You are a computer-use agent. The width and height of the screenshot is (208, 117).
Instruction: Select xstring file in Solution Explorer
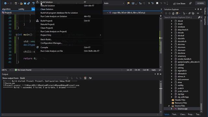[180, 68]
